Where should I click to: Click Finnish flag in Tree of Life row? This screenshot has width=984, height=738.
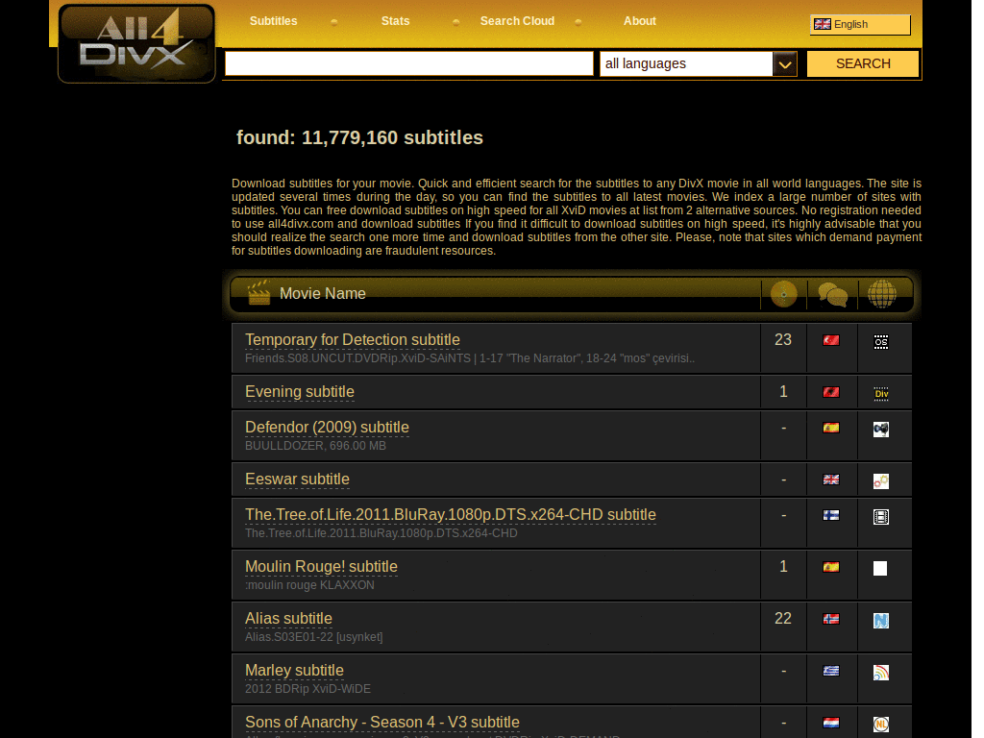[x=831, y=515]
